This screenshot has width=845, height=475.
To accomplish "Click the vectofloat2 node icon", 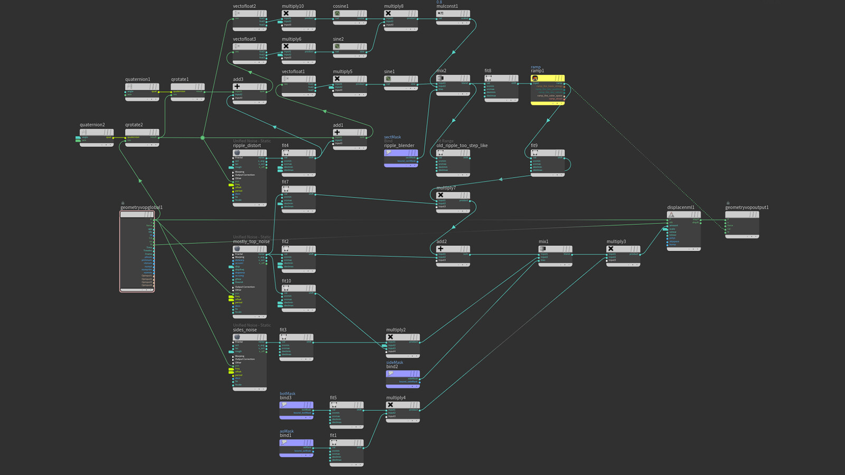I will [x=237, y=13].
